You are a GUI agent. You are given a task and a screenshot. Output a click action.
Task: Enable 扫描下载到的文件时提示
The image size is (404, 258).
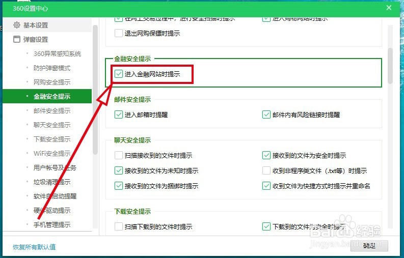[119, 226]
